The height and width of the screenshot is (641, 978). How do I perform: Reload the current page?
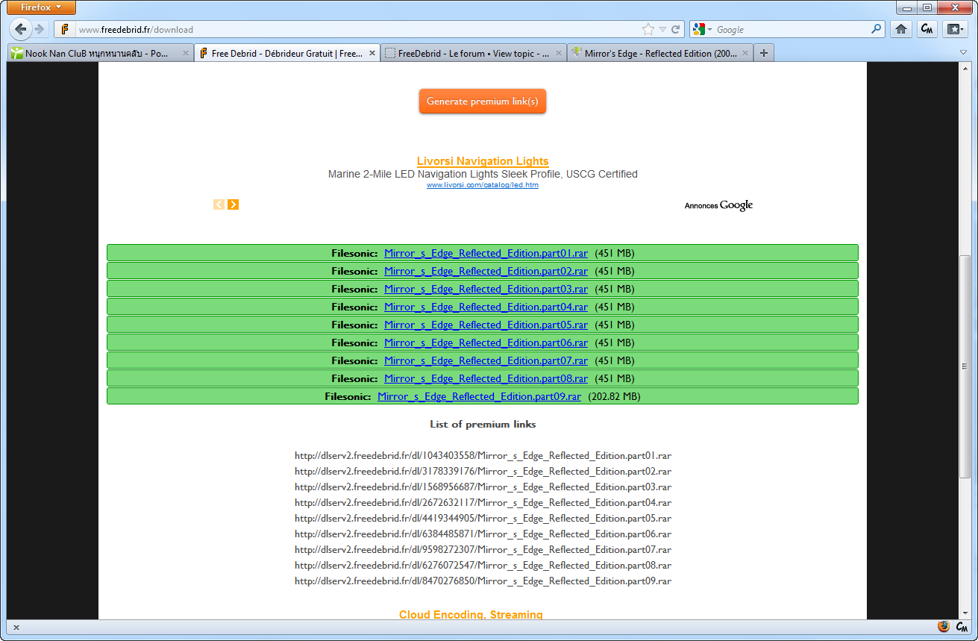pos(676,30)
